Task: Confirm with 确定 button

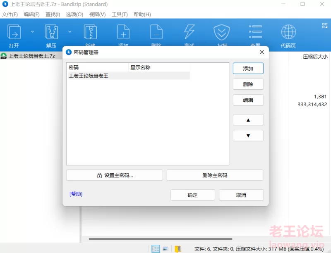Action: point(193,195)
